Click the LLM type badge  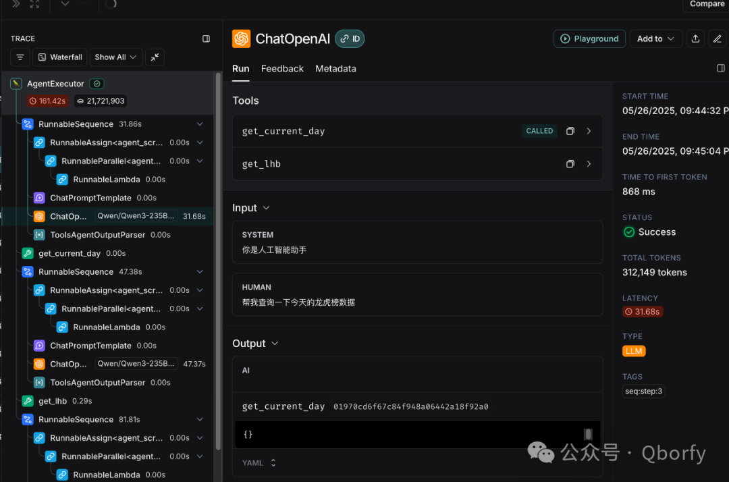[x=634, y=351]
